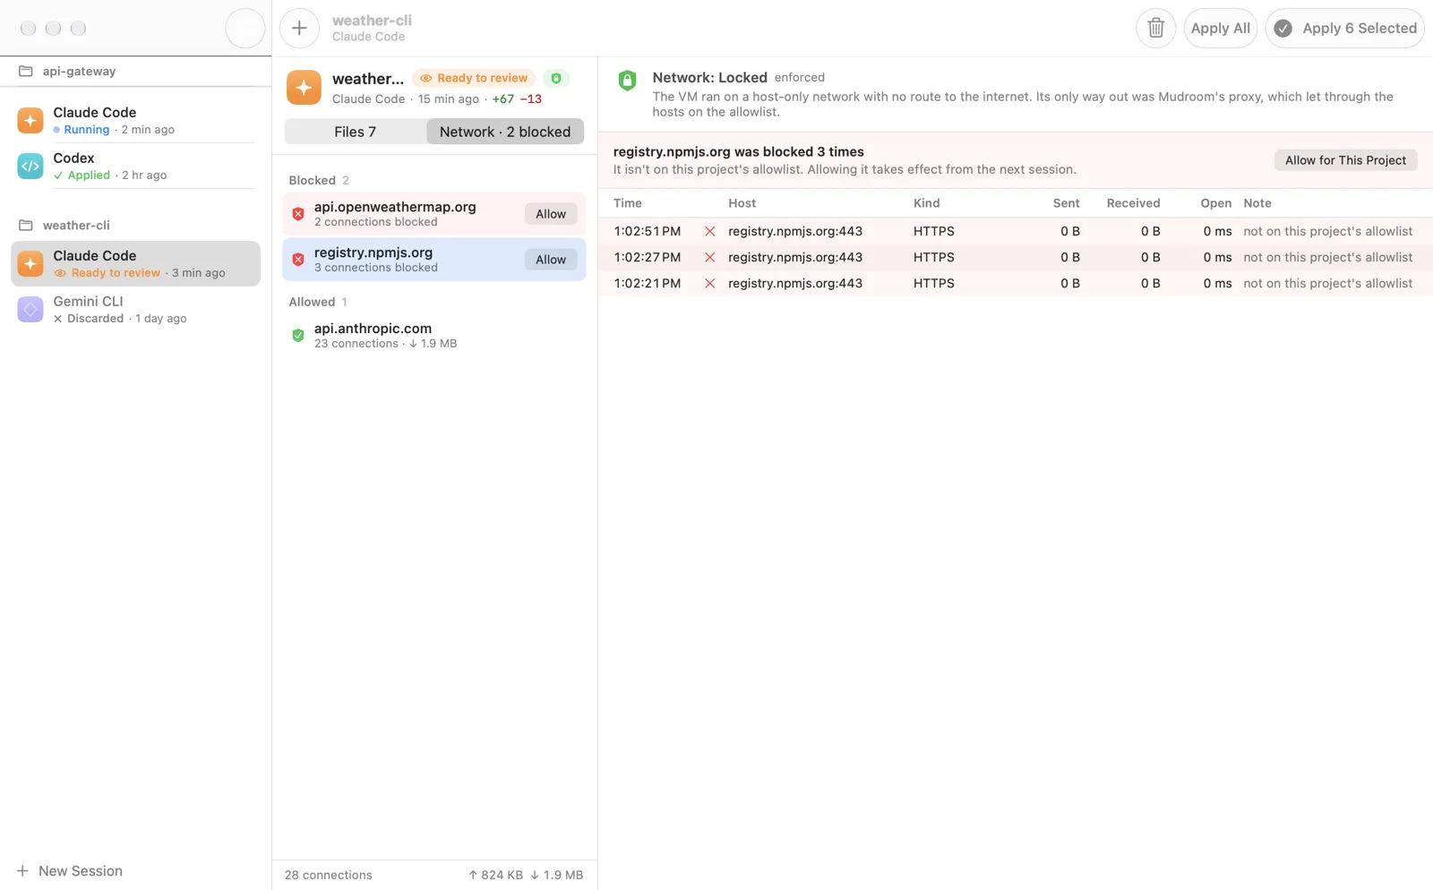Allow registry.npmjs.org host

point(551,260)
